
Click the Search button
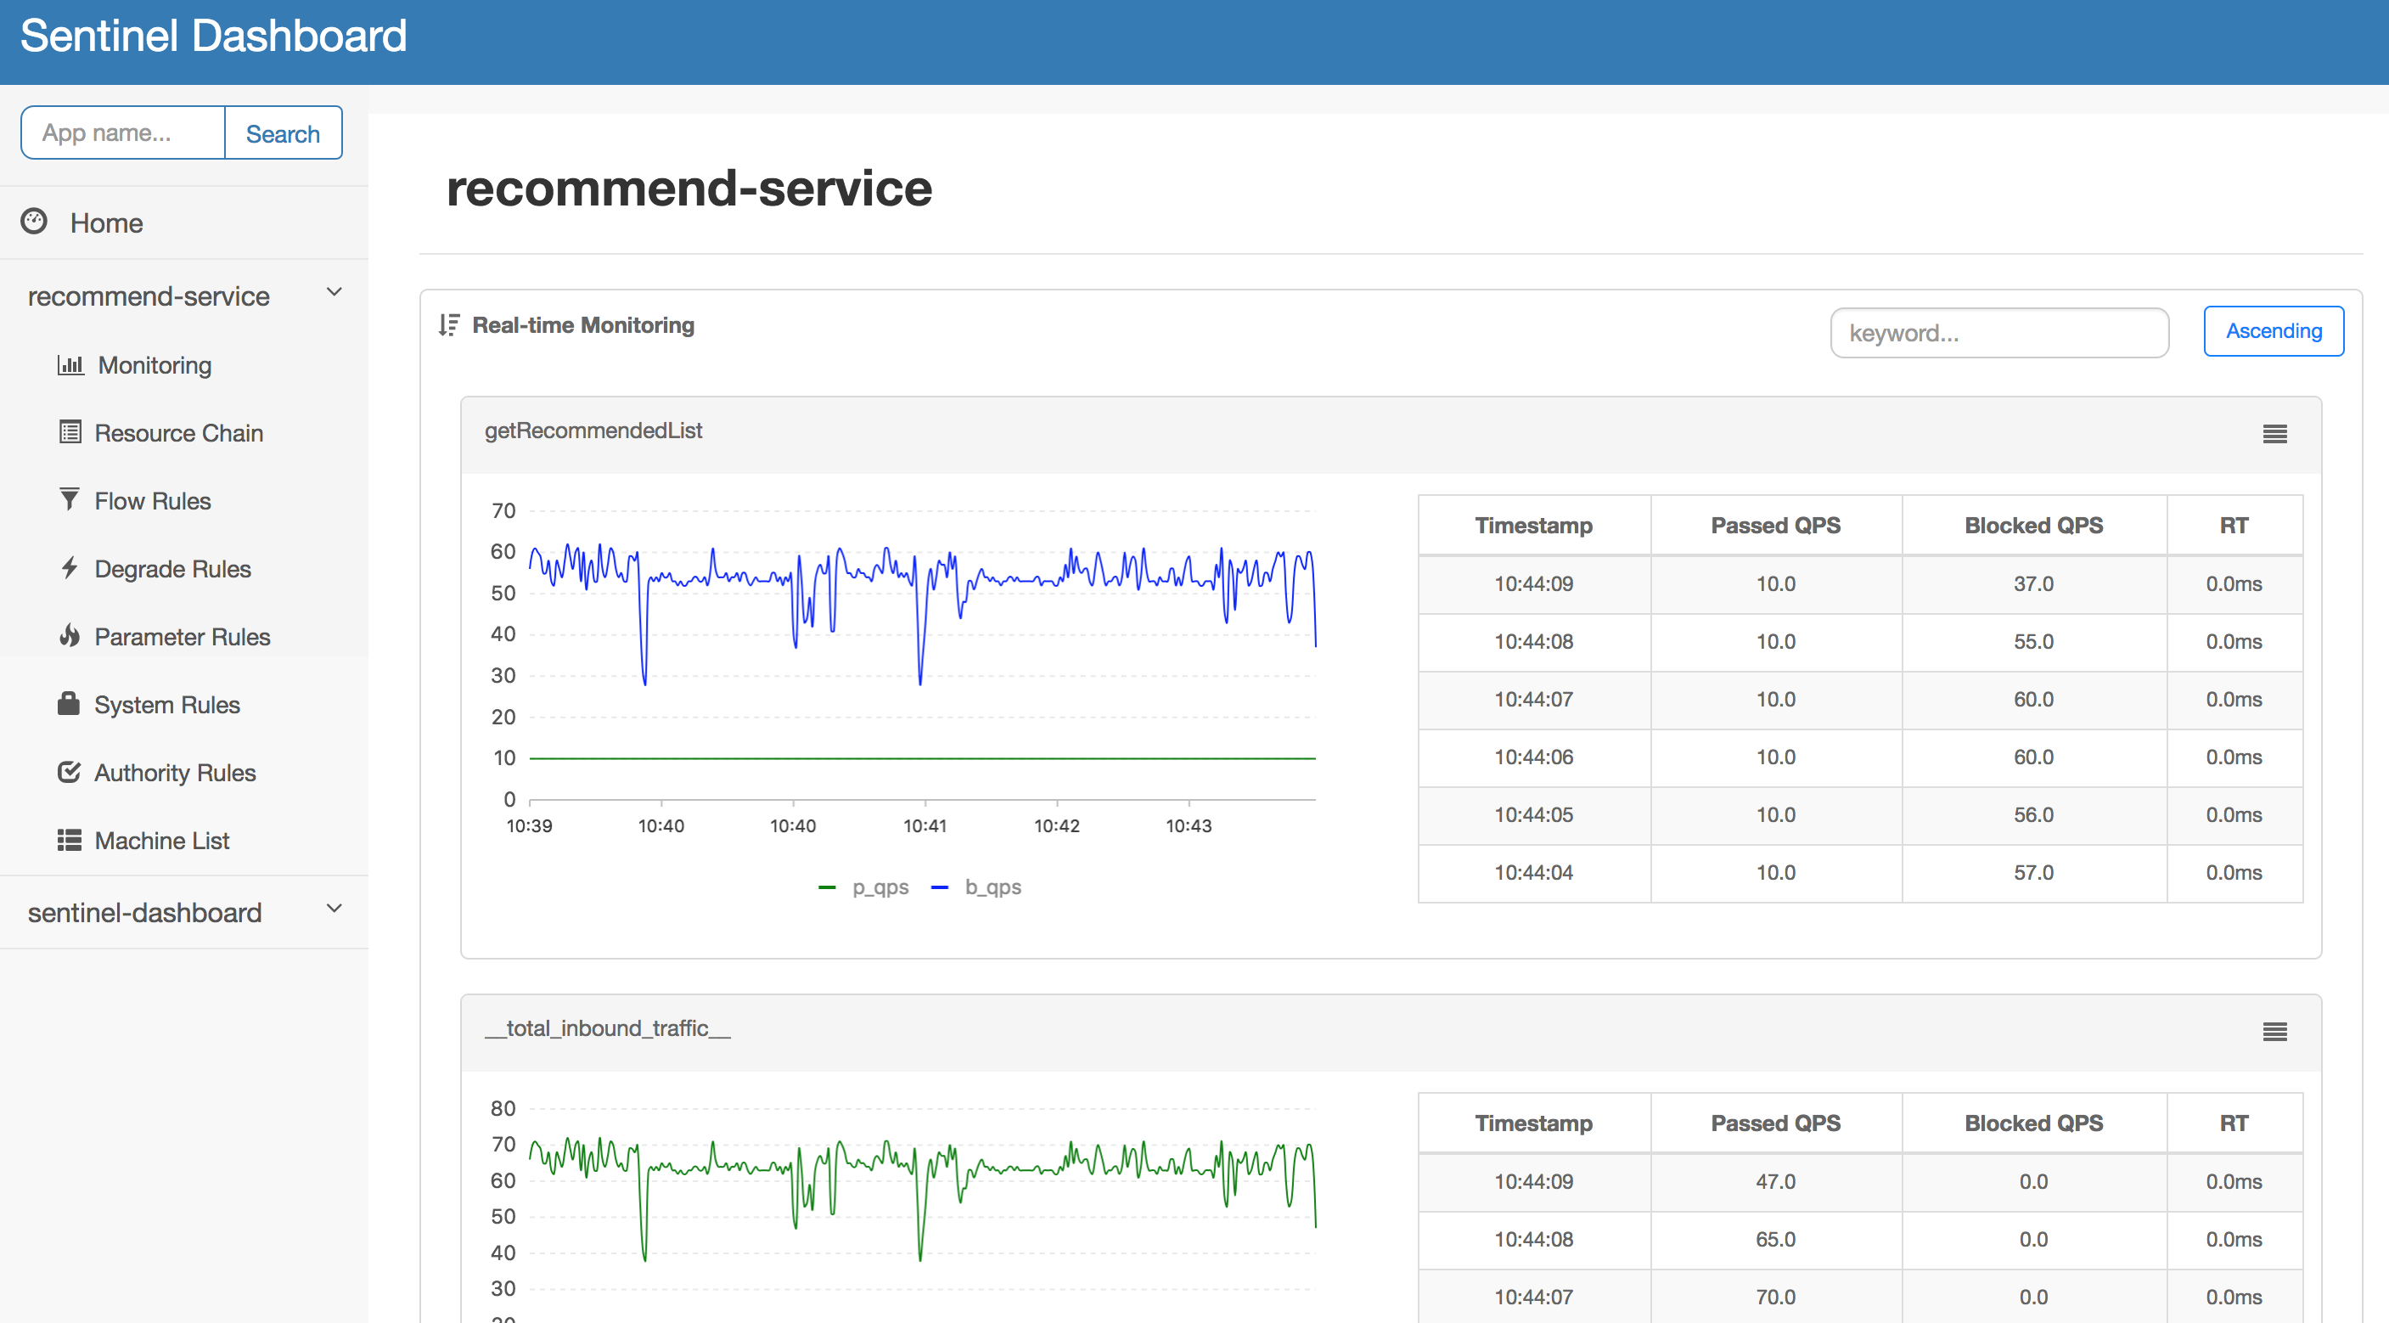(282, 133)
